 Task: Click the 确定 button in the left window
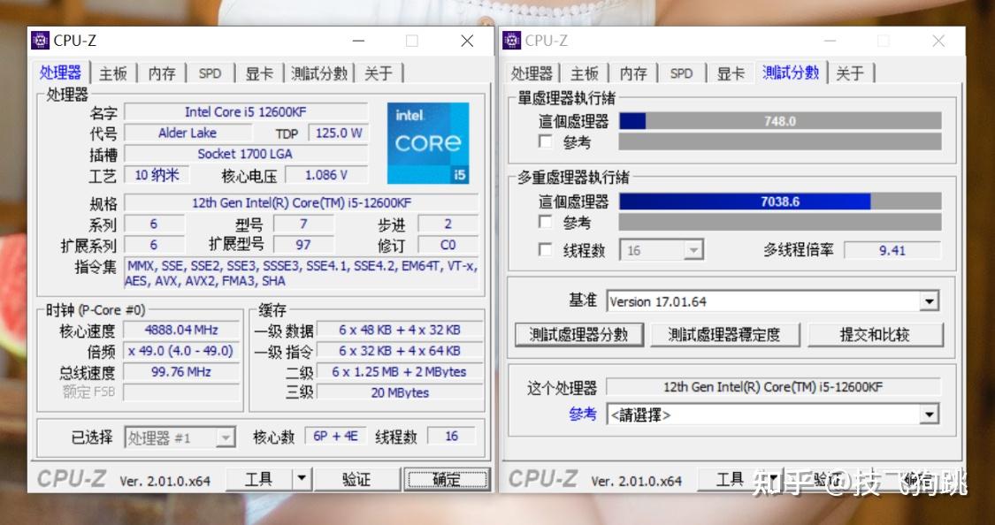click(447, 479)
